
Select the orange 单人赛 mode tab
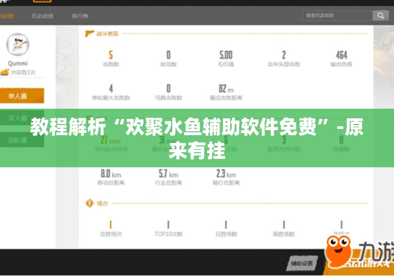point(22,96)
